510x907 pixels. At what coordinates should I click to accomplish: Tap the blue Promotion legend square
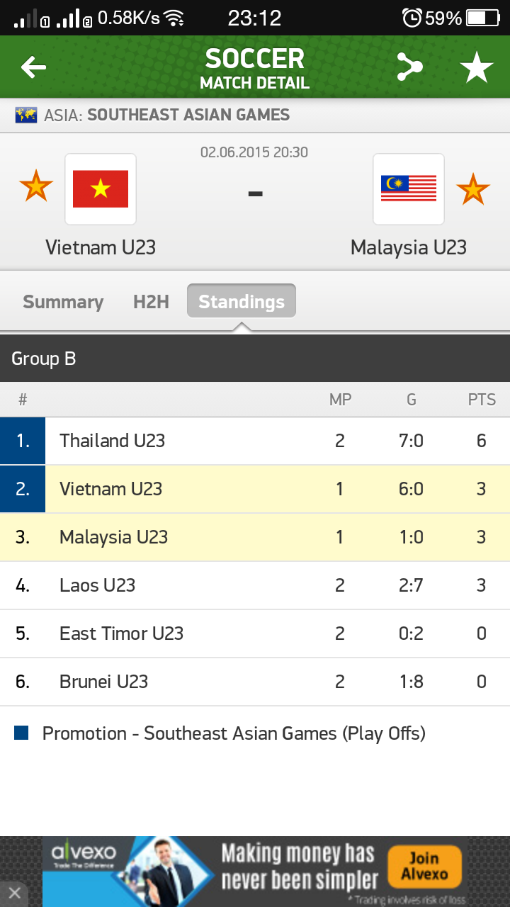click(21, 733)
